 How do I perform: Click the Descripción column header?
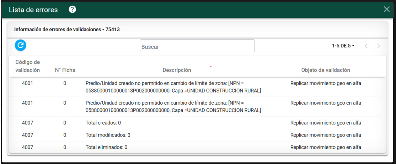[177, 70]
